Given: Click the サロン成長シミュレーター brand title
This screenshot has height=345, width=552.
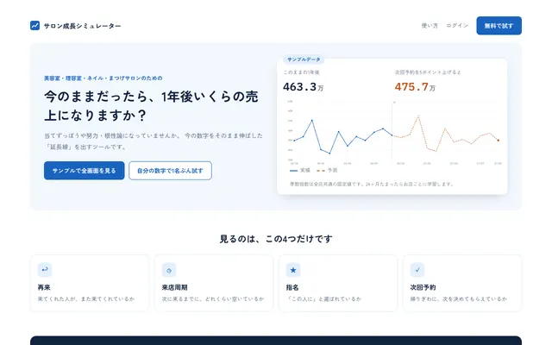Looking at the screenshot, I should coord(83,26).
